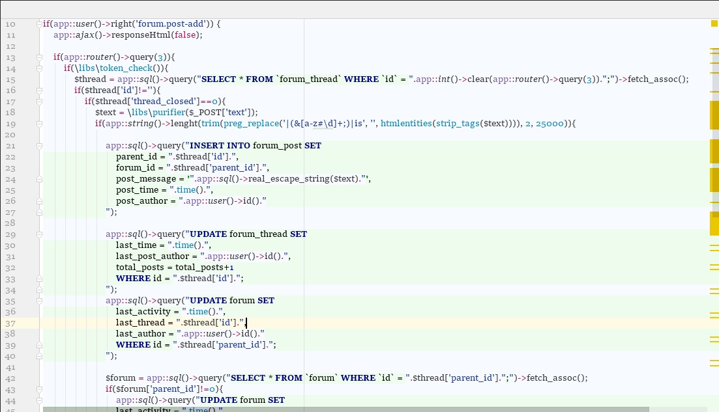Click the closing fold marker on line 40
Screen dimensions: 719x412
(39, 356)
